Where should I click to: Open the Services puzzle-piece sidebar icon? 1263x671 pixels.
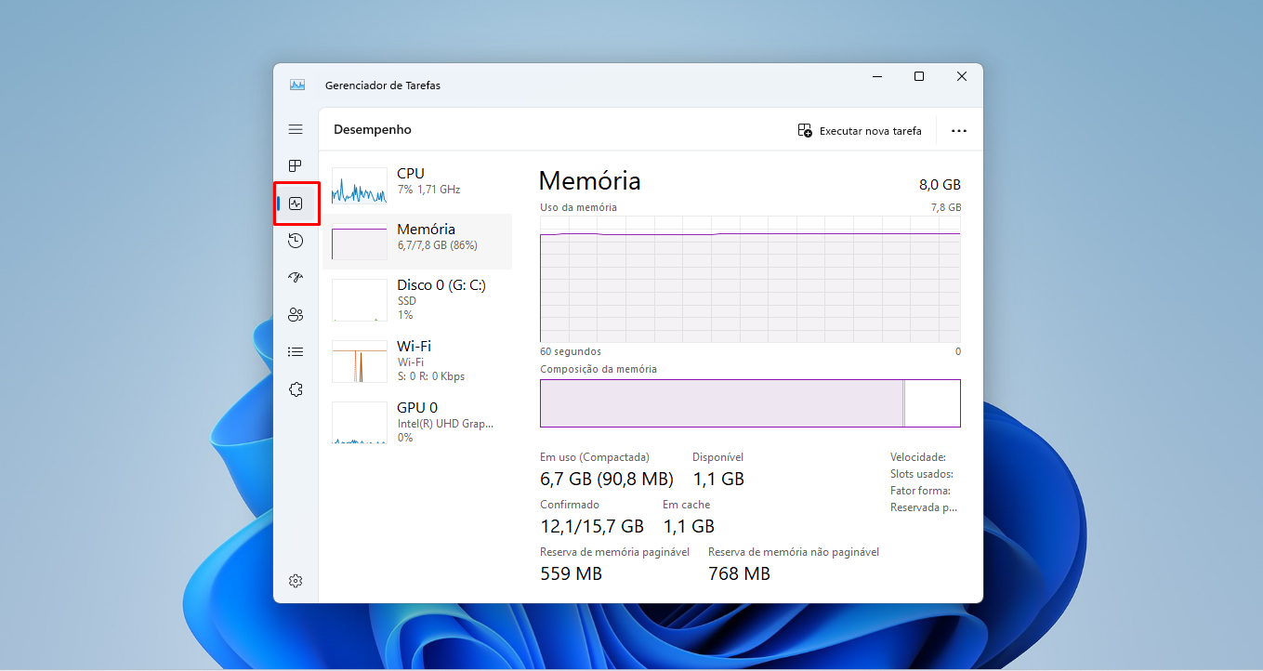click(296, 389)
